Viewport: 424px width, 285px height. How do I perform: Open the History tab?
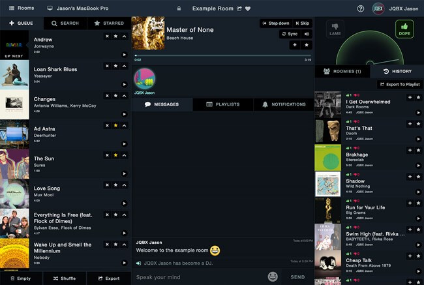[397, 71]
